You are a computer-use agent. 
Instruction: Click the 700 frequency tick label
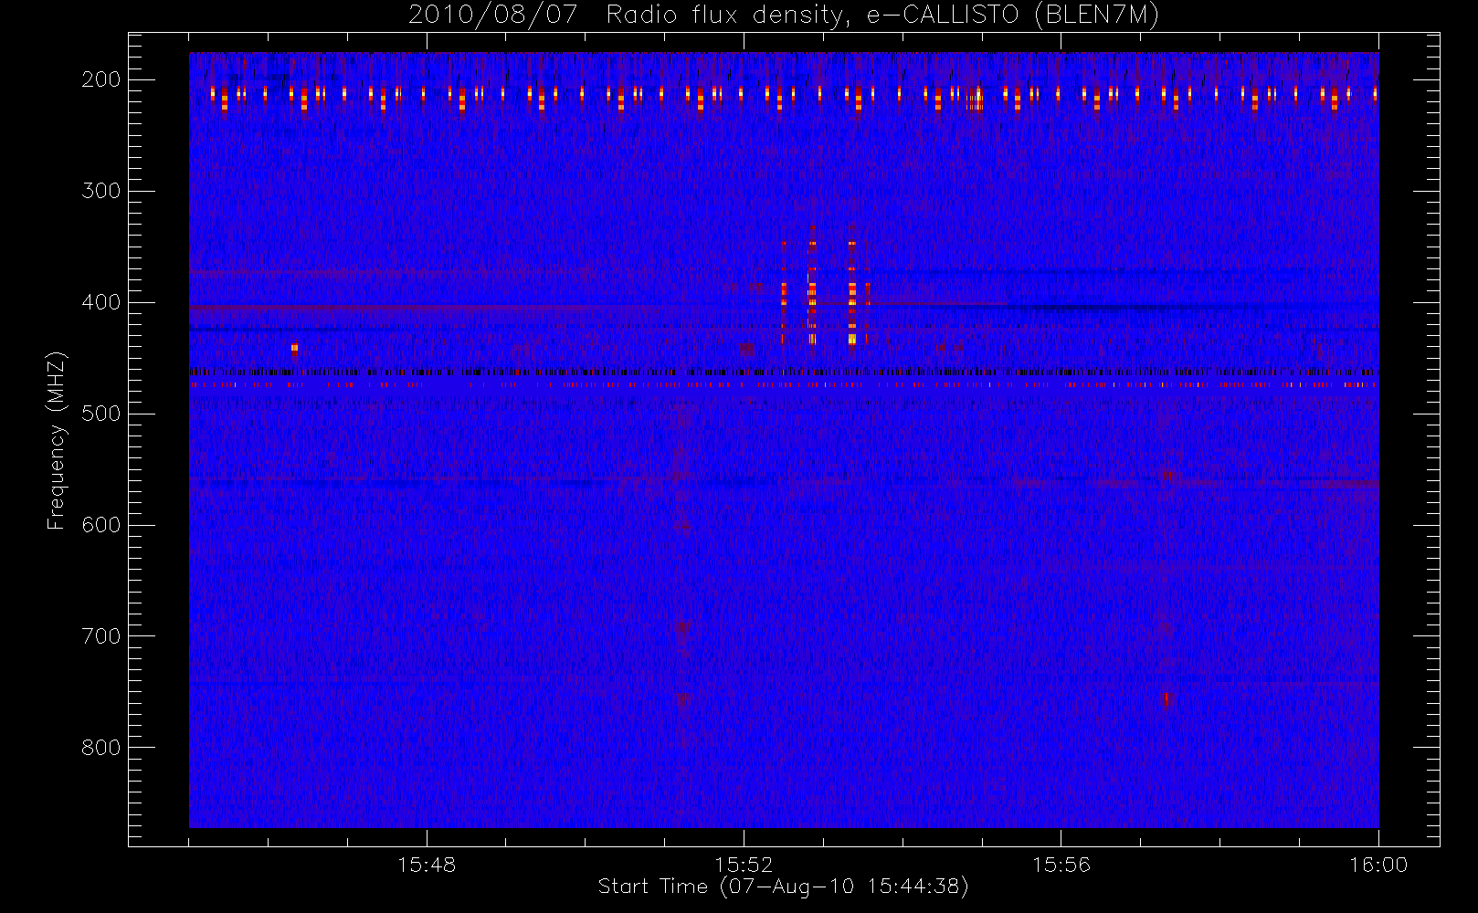coord(101,636)
